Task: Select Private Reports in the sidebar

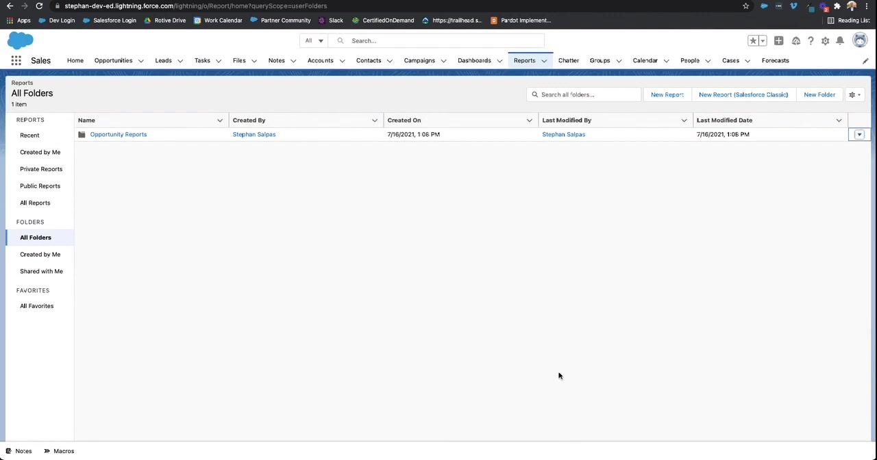Action: click(41, 169)
